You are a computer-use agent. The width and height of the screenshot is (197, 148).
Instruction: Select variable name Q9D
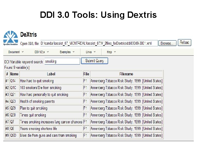[13, 135]
